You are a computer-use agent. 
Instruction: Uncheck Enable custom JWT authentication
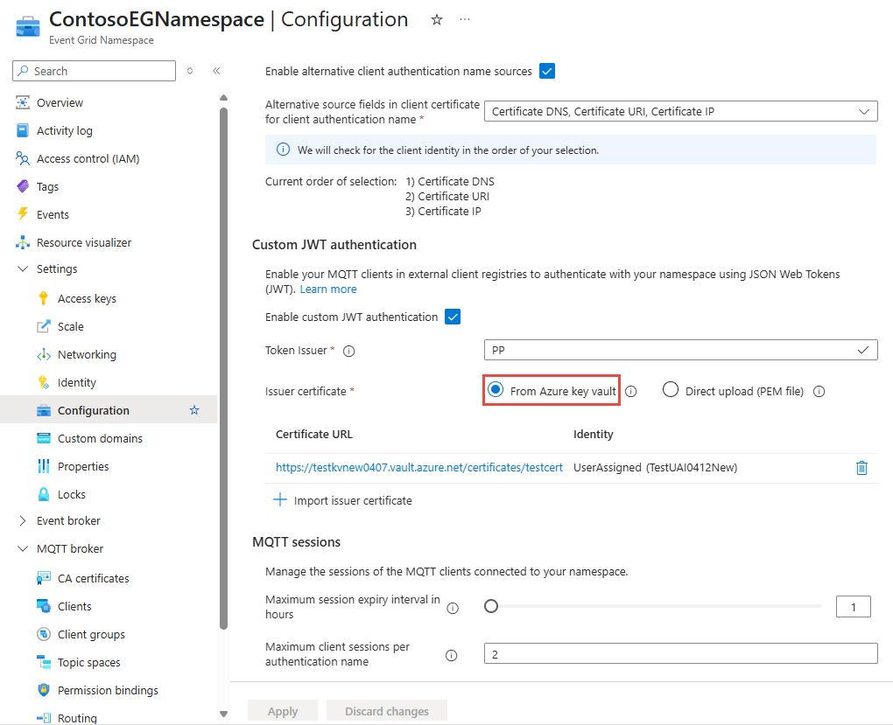[452, 317]
